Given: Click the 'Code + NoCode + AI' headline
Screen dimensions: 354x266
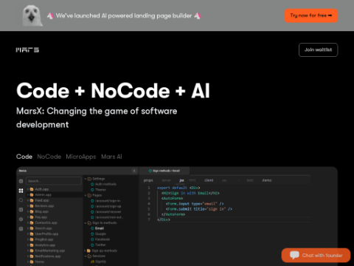Looking at the screenshot, I should (x=113, y=91).
